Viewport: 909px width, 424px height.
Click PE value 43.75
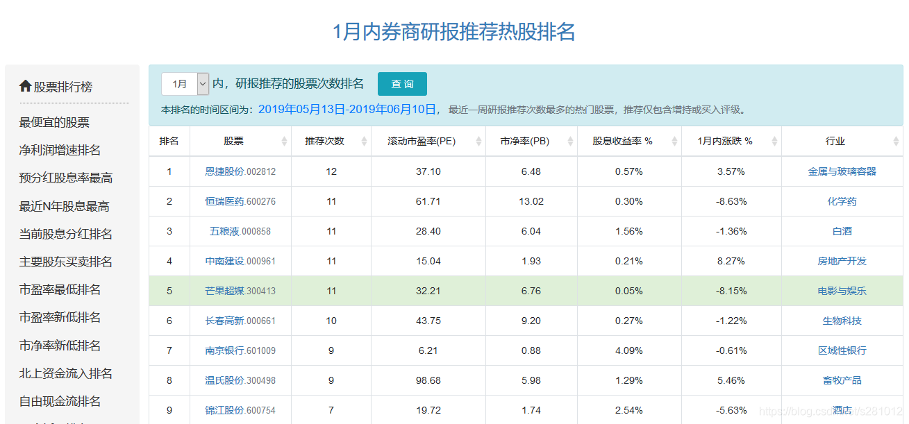point(428,321)
